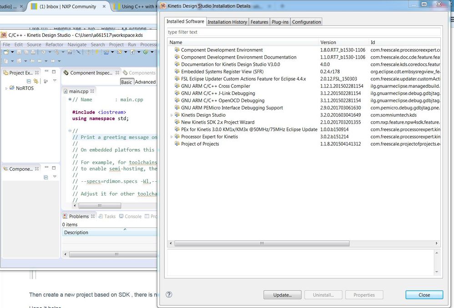Image resolution: width=454 pixels, height=308 pixels.
Task: Select New Kinetis SDK 2.x Project Wizard row
Action: 304,122
